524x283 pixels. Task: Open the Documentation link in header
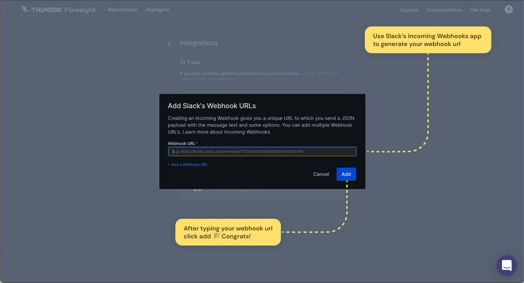(x=444, y=10)
